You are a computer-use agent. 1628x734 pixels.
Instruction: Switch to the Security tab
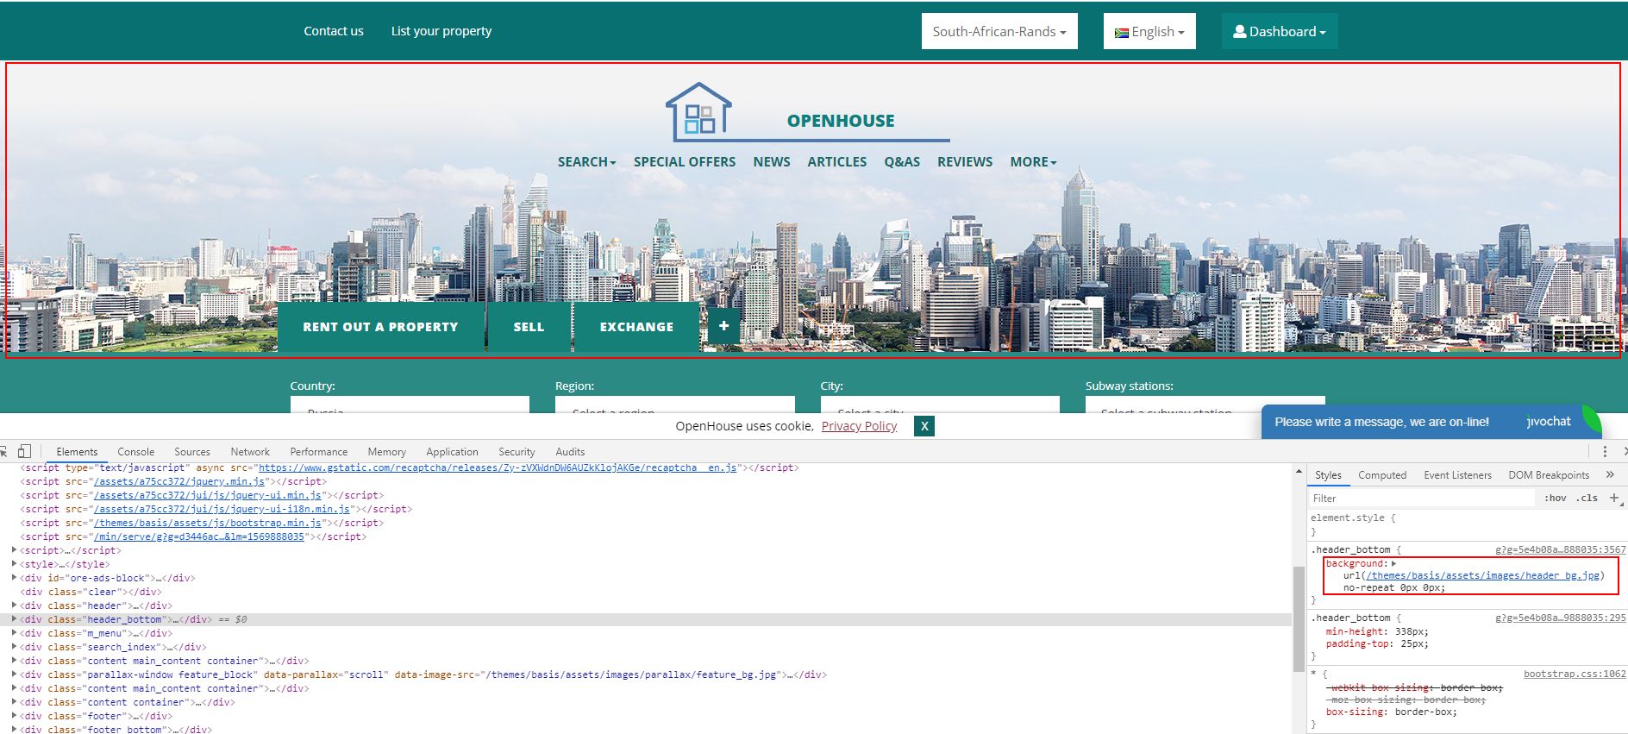click(x=517, y=451)
